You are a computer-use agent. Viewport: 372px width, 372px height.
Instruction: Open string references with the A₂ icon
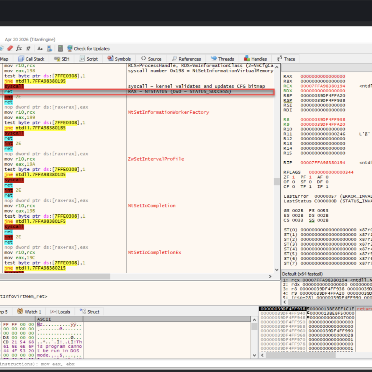pos(40,48)
